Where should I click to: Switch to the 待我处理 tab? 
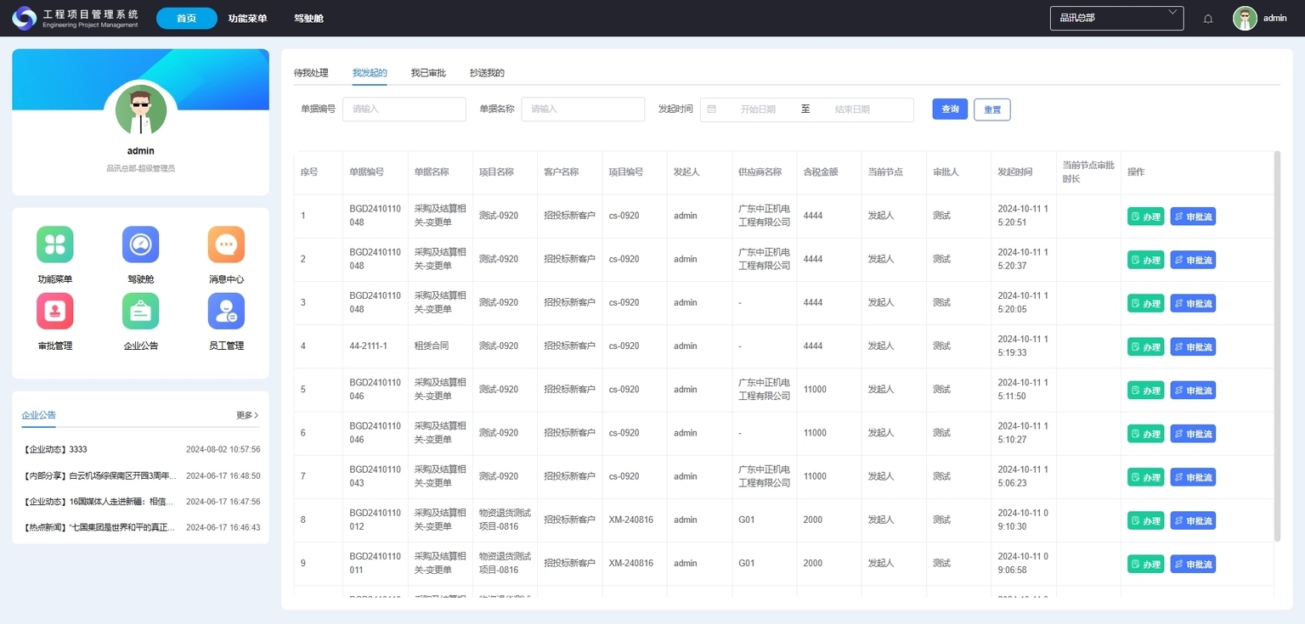(x=311, y=73)
